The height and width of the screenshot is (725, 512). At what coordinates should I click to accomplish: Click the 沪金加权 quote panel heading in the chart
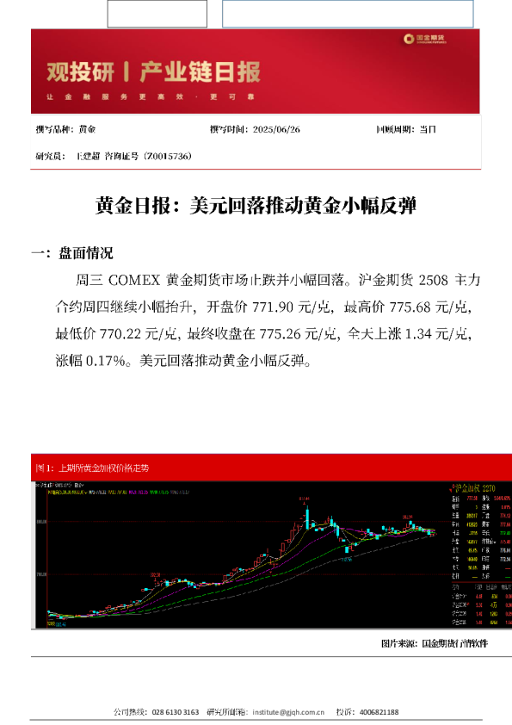pos(475,488)
